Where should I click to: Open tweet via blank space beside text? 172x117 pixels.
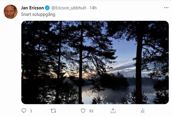[110, 14]
